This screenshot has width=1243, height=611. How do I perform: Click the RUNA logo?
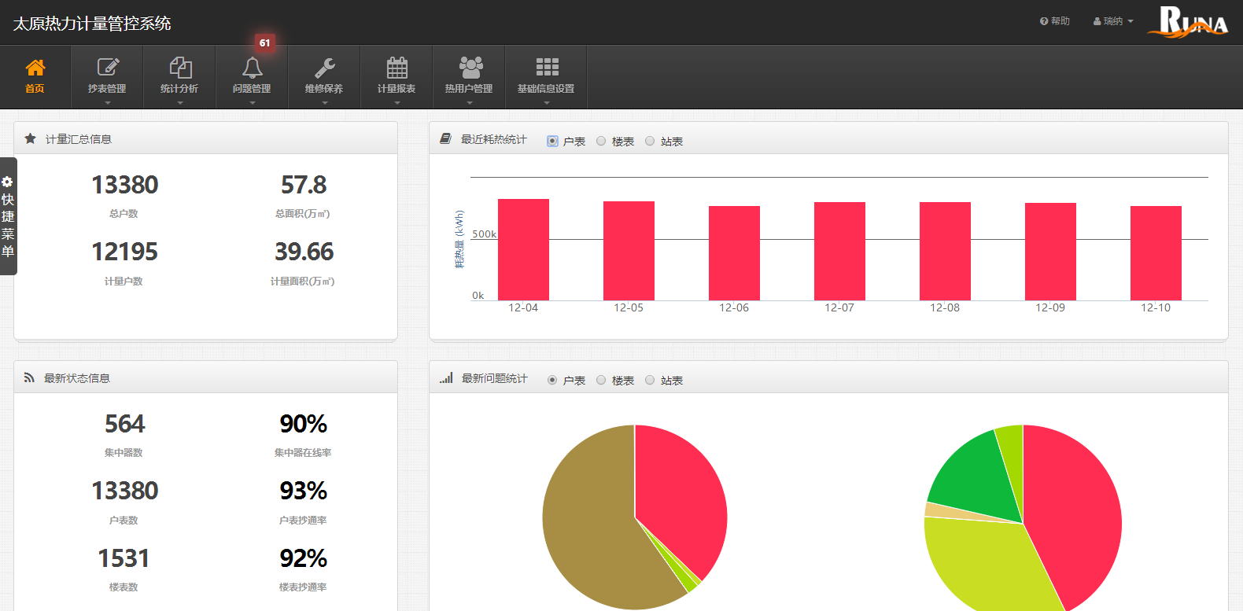click(x=1188, y=21)
